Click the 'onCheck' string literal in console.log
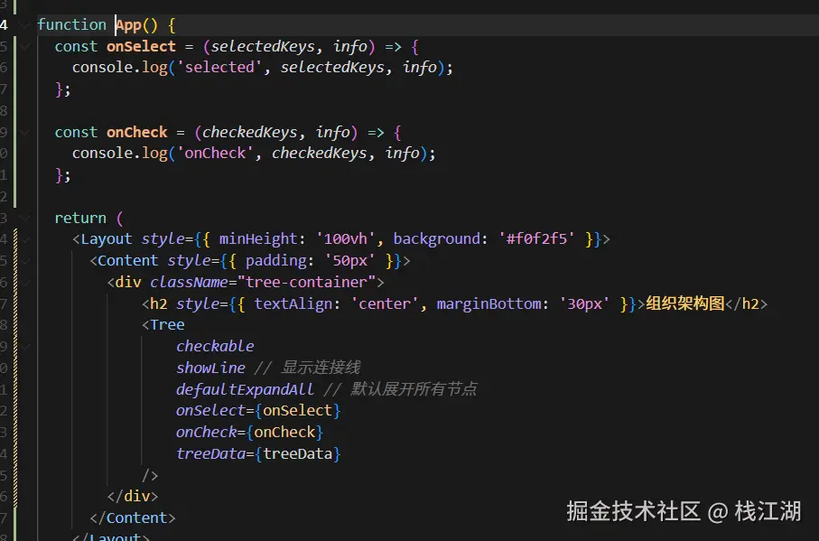The image size is (819, 541). 215,153
